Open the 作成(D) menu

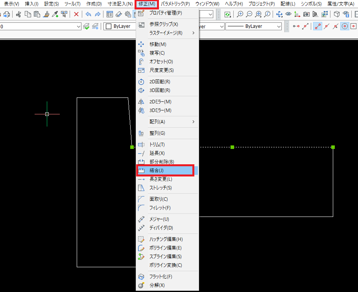coord(94,4)
